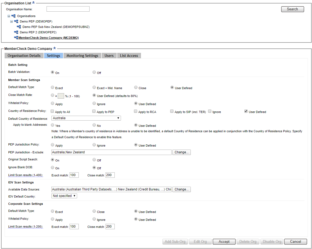Click Change for Available Data Sources
The image size is (312, 249).
click(182, 189)
